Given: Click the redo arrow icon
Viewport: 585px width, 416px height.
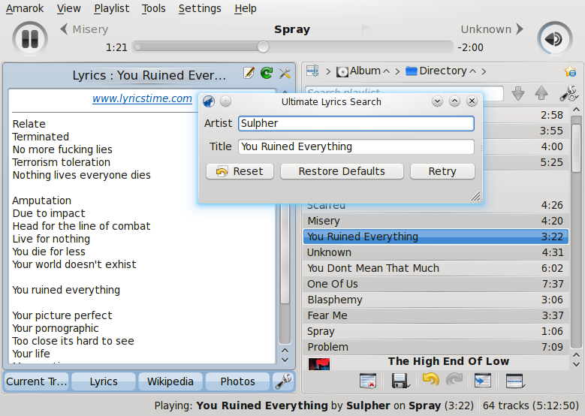Looking at the screenshot, I should coord(454,380).
